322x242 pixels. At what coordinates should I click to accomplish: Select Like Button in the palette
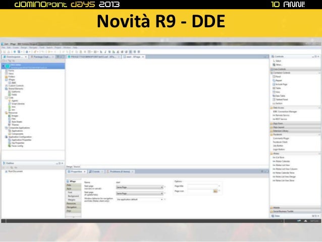coord(278,146)
